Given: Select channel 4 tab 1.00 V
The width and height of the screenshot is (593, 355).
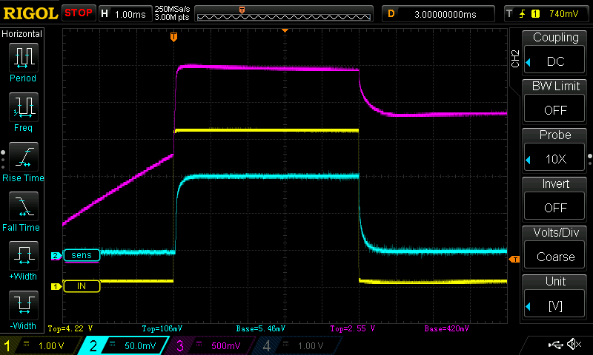Looking at the screenshot, I should 297,345.
